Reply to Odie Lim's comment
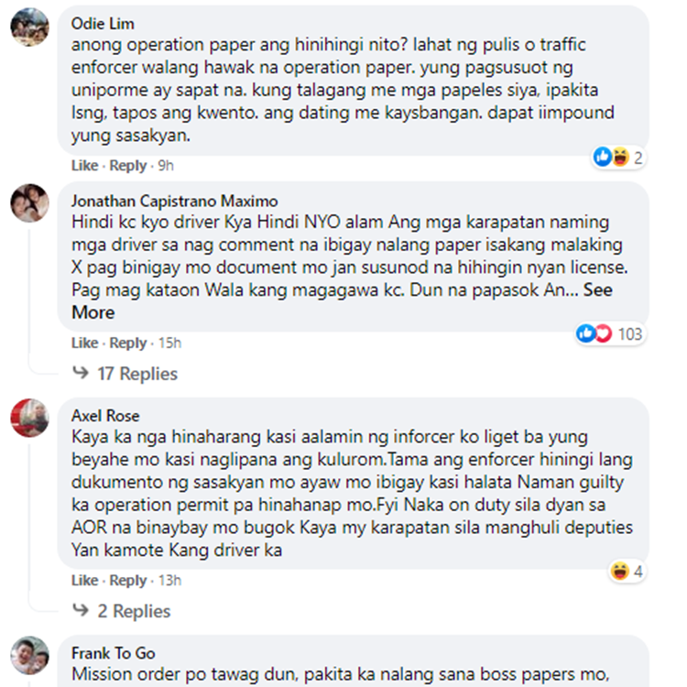 click(128, 166)
